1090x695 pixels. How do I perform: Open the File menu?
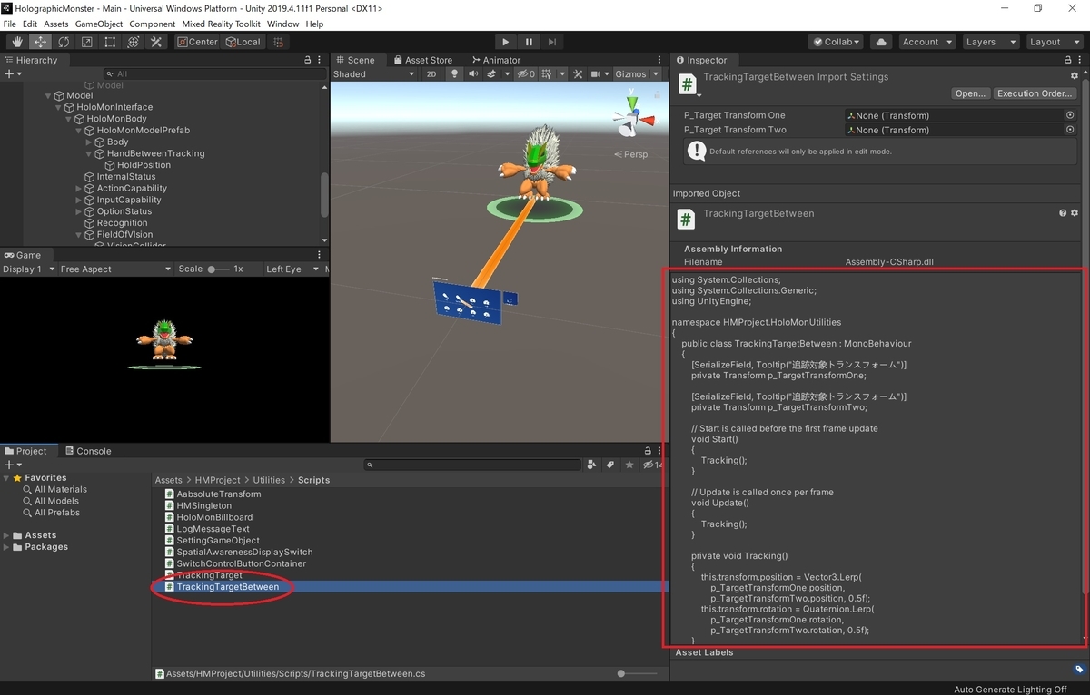[10, 24]
